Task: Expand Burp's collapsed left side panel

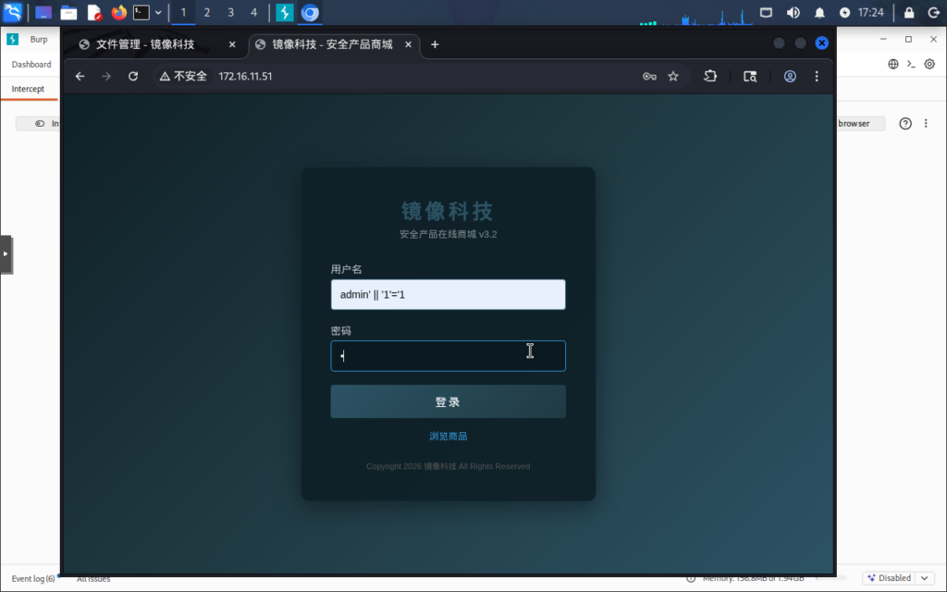Action: [x=6, y=253]
